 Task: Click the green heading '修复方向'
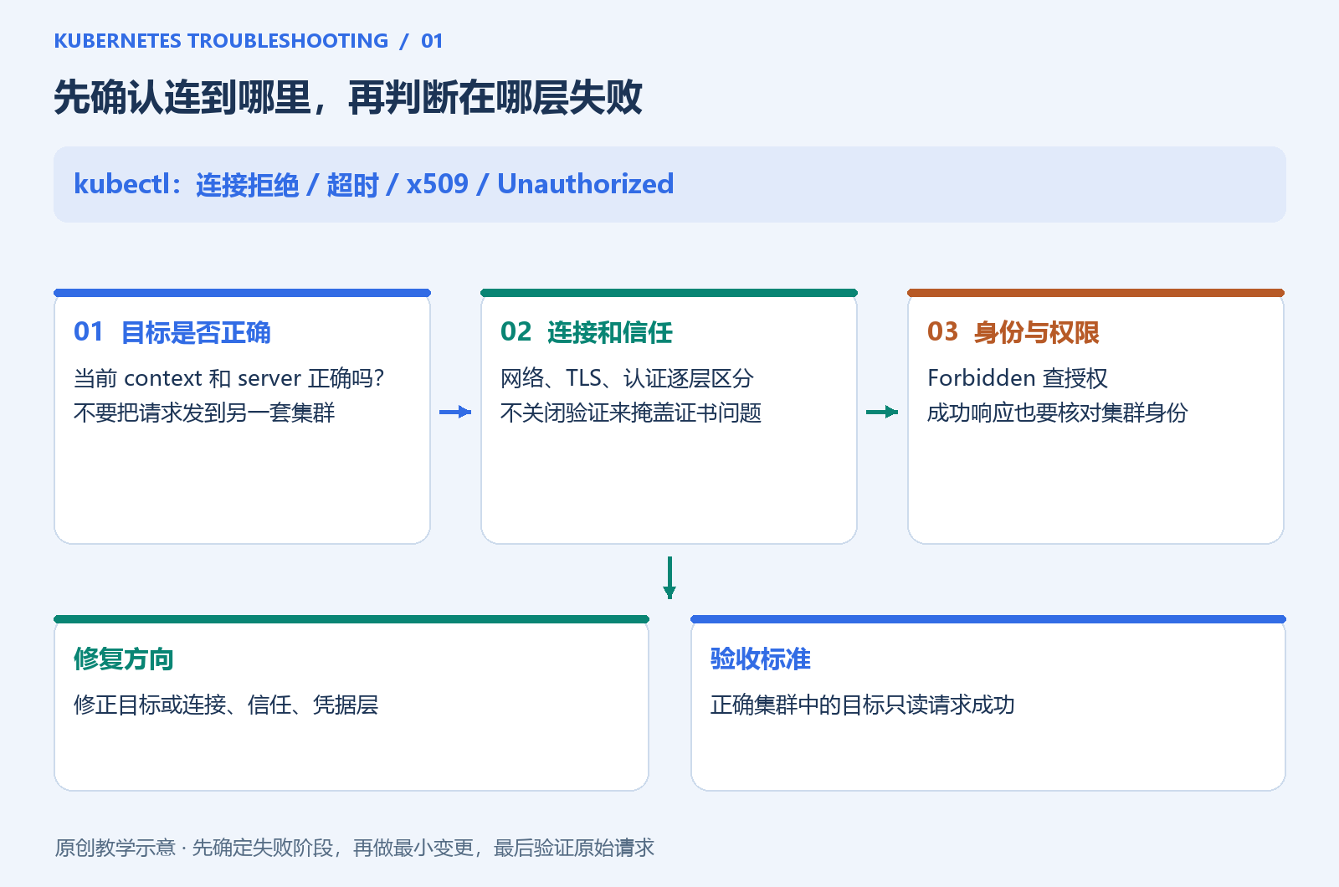coord(124,659)
